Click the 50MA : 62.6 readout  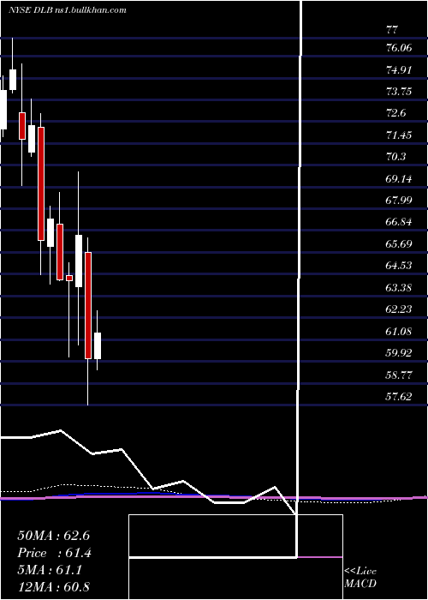coord(53,536)
